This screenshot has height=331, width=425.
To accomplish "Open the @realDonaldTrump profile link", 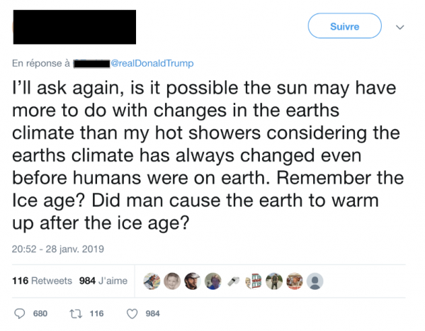I will (x=151, y=64).
